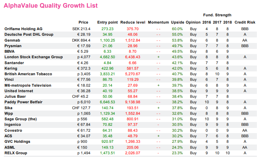Select the Upside column header
Viewport: 260px width, 157px height.
pyautogui.click(x=177, y=23)
